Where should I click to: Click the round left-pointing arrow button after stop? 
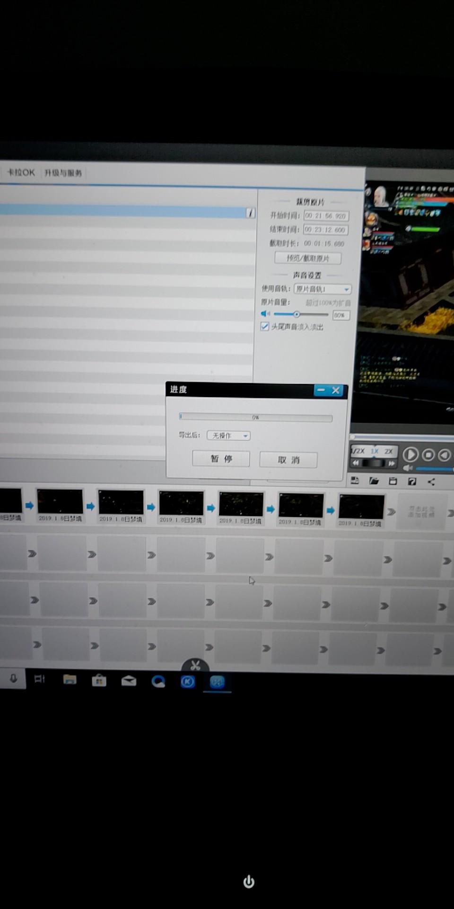[445, 455]
